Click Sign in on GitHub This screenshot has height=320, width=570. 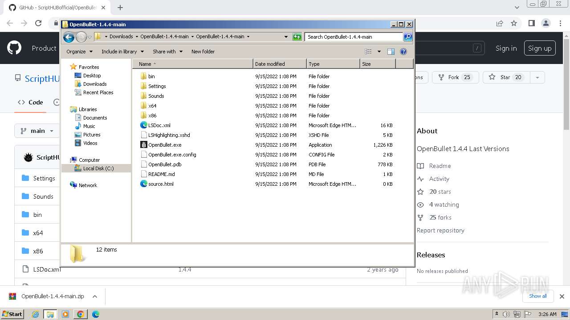[x=506, y=48]
